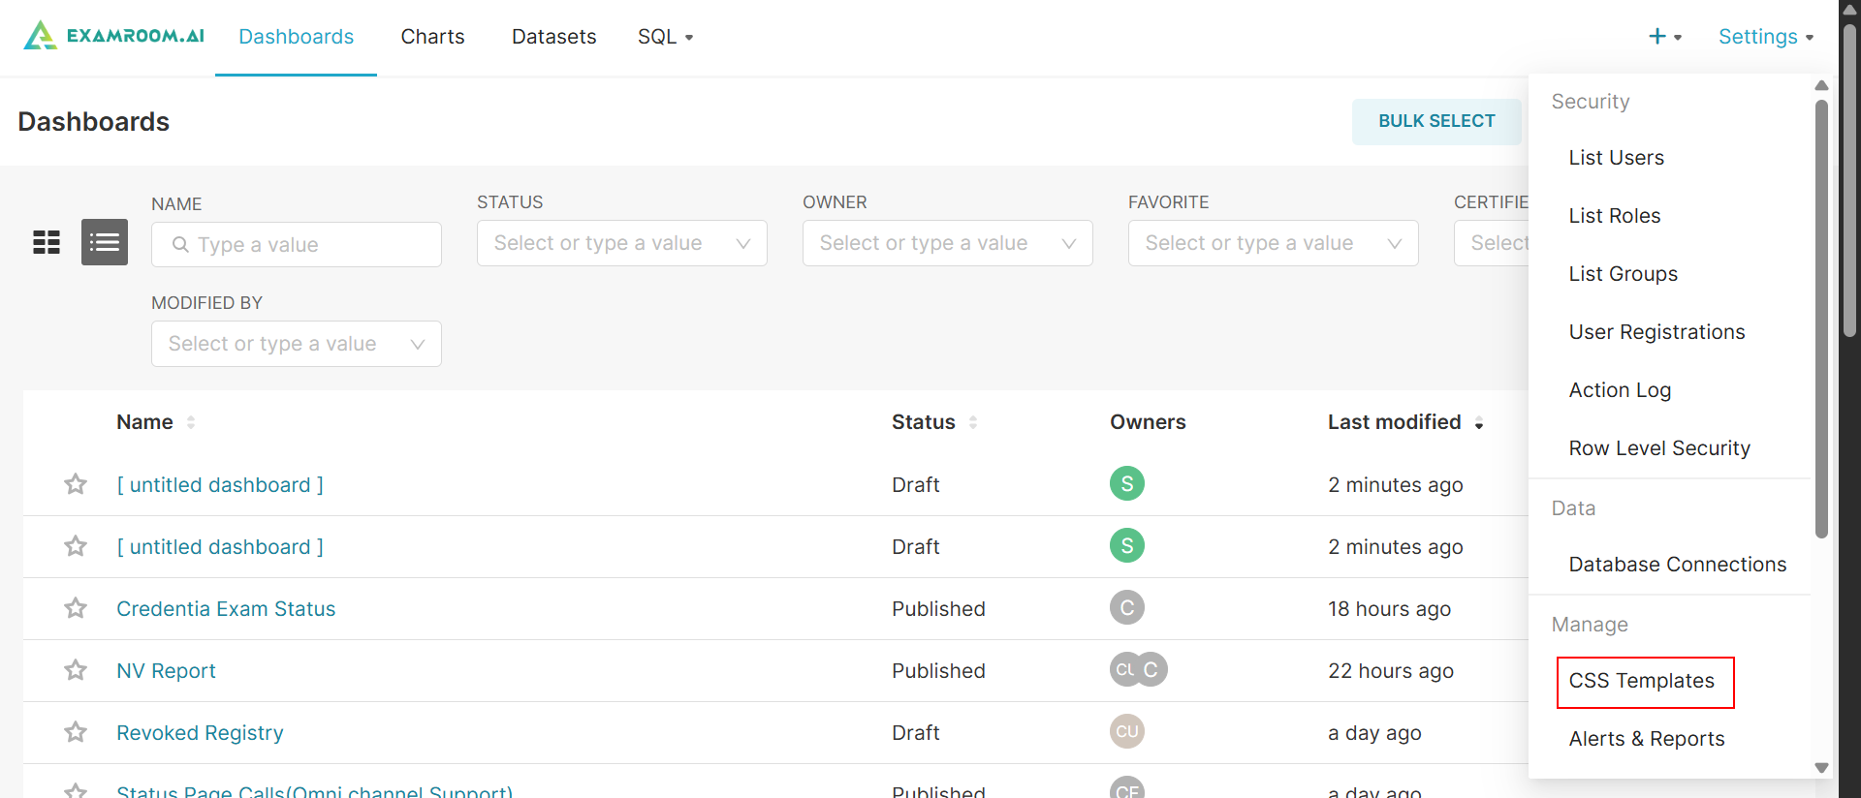Toggle favorite star for Revoked Registry

point(76,732)
